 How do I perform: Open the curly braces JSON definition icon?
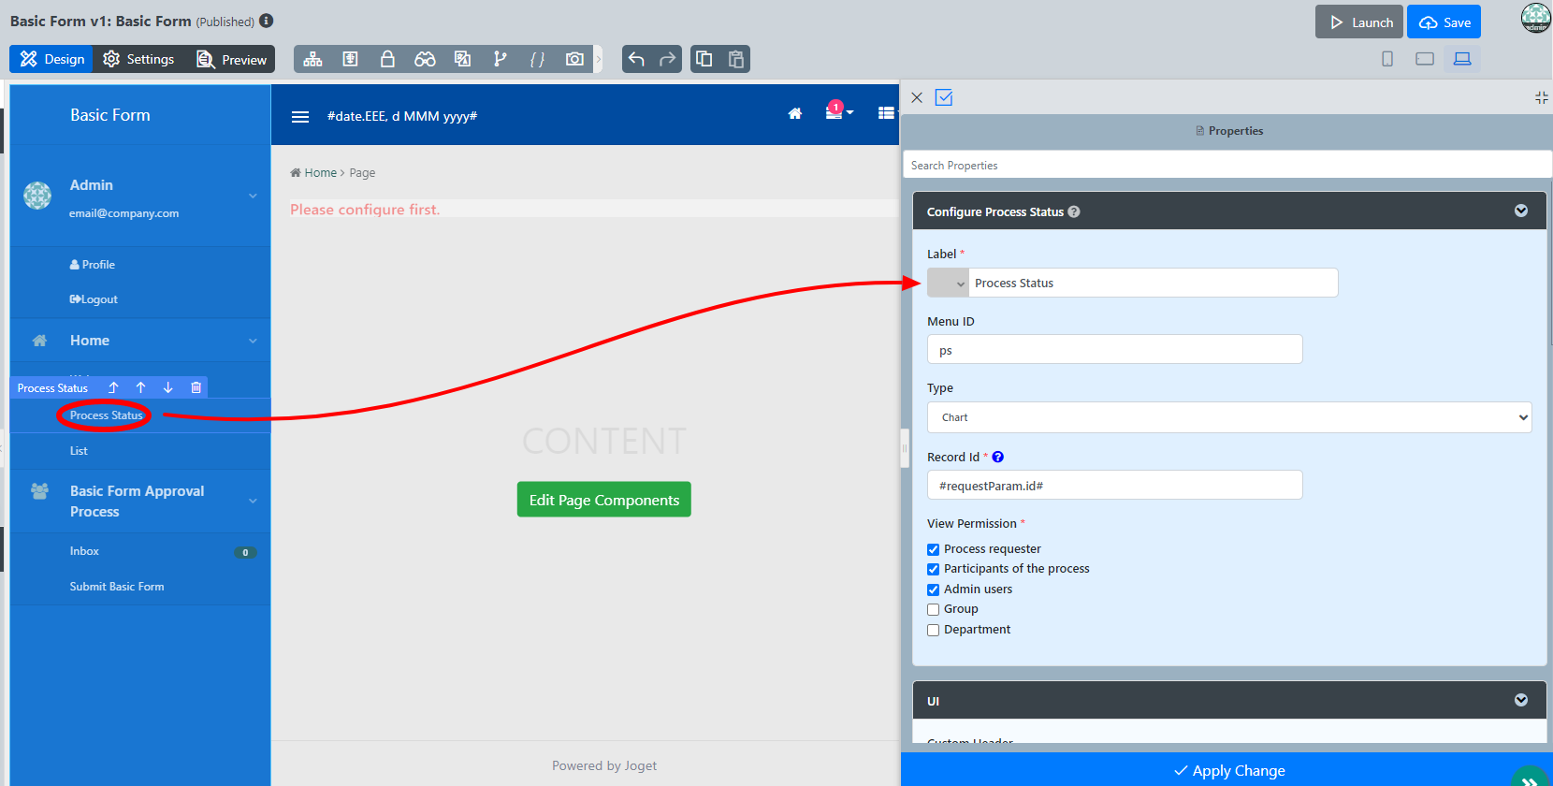[537, 59]
